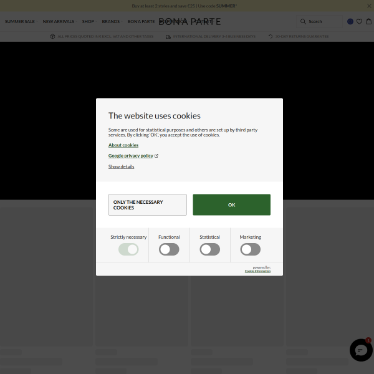Open the chat bubble widget

pyautogui.click(x=361, y=350)
